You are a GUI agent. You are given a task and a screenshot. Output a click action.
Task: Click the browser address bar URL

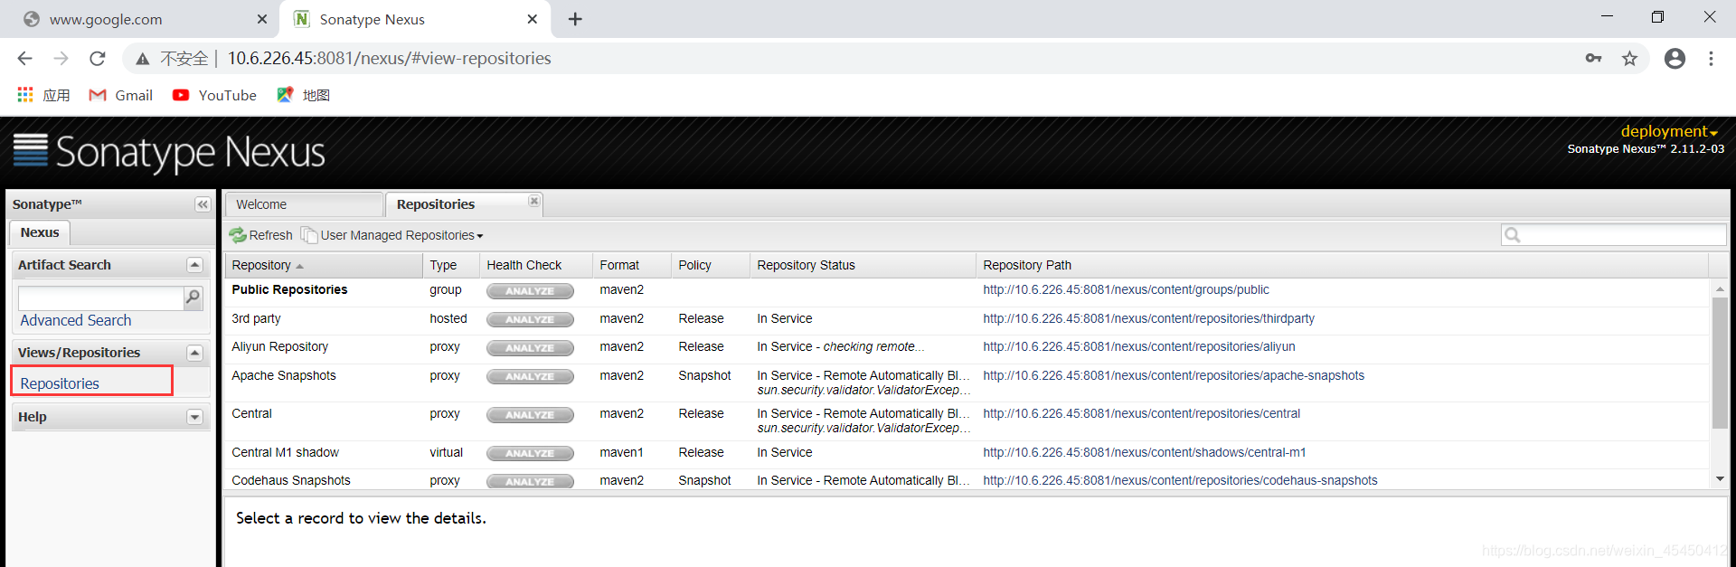point(389,59)
